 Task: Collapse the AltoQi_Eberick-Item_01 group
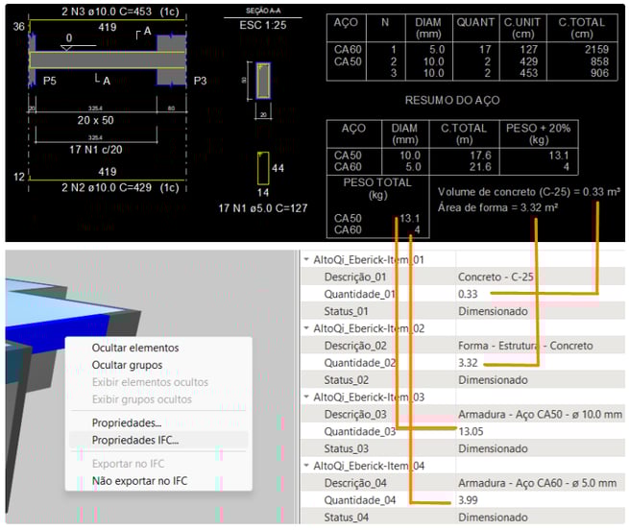coord(306,260)
